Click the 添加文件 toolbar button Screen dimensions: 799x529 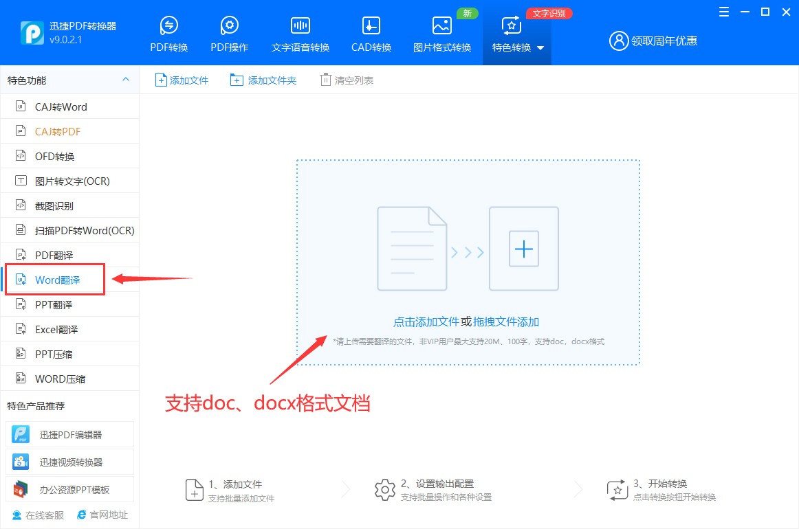(182, 80)
